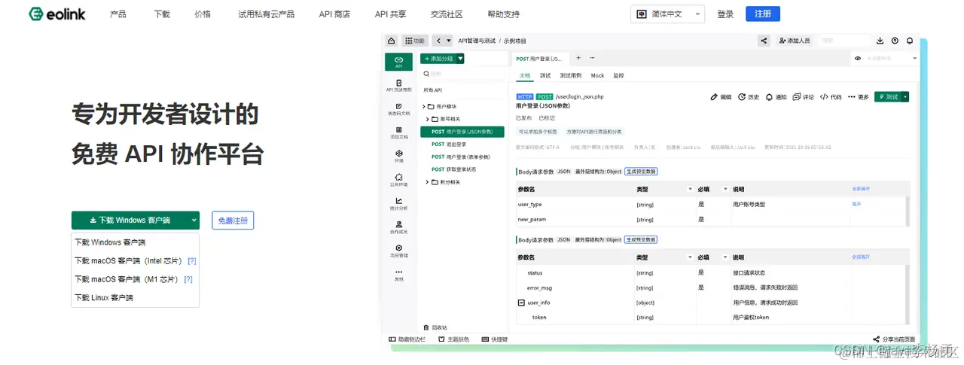Open 统计分析 in sidebar

tap(398, 203)
